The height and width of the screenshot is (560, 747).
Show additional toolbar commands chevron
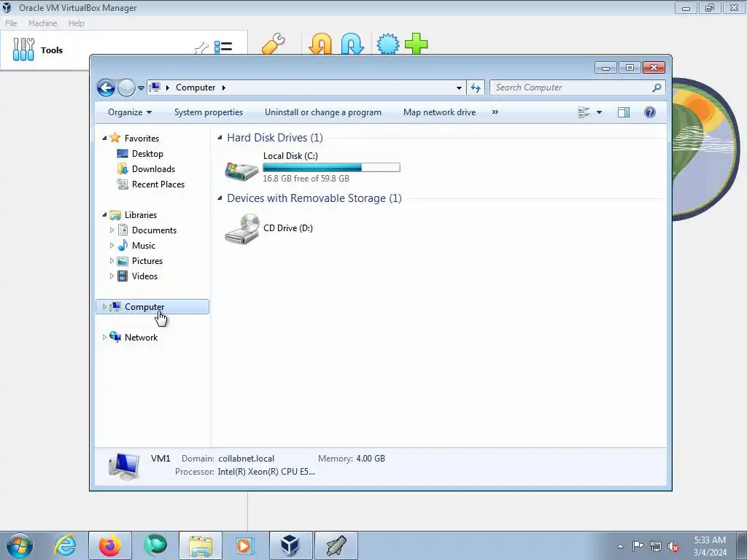pyautogui.click(x=495, y=112)
